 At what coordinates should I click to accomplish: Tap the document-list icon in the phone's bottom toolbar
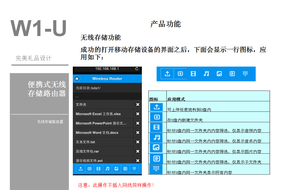(125, 169)
